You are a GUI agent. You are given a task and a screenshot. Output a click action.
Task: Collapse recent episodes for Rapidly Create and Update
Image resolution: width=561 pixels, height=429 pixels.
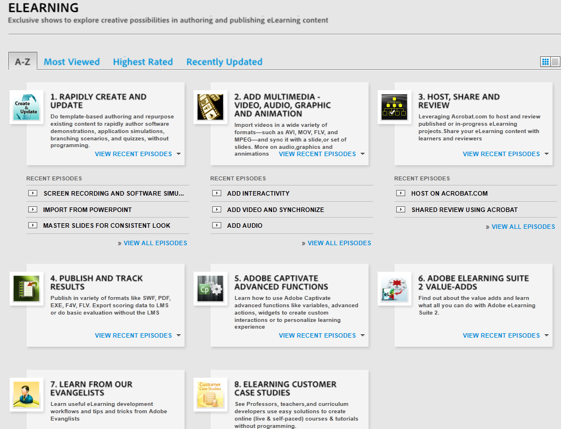[x=138, y=154]
